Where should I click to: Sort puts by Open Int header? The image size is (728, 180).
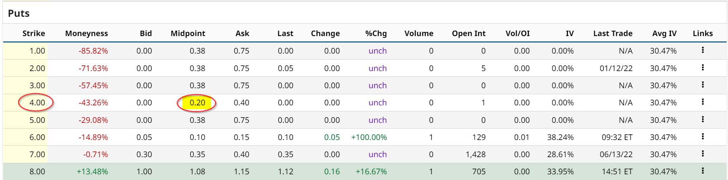[469, 34]
